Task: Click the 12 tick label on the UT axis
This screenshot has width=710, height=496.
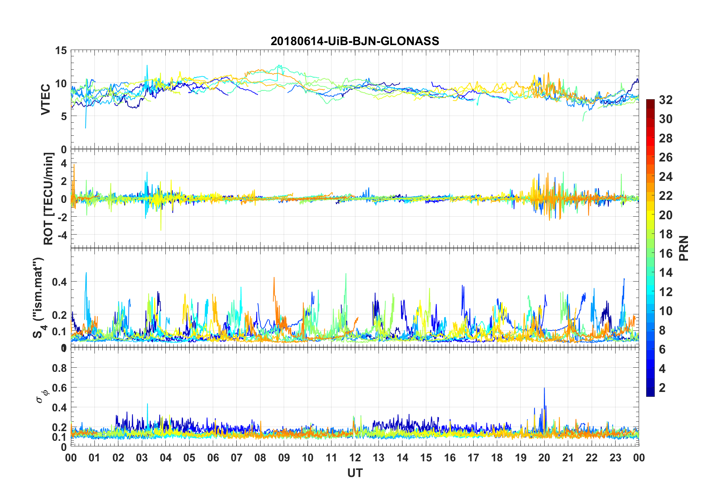Action: click(x=355, y=458)
